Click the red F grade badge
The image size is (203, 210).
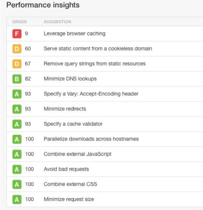[17, 34]
